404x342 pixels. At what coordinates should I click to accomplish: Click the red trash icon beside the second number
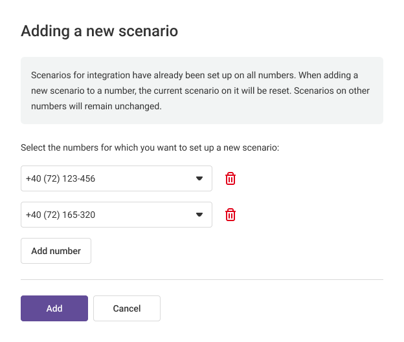pos(230,215)
